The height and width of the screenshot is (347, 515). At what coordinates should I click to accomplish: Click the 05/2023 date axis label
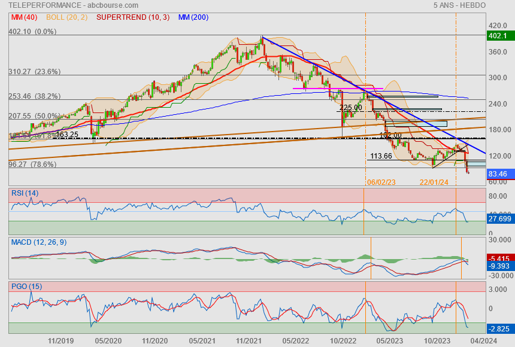389,341
